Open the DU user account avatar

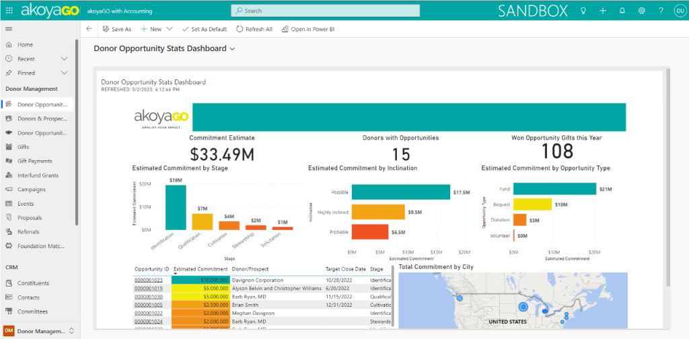pyautogui.click(x=679, y=11)
